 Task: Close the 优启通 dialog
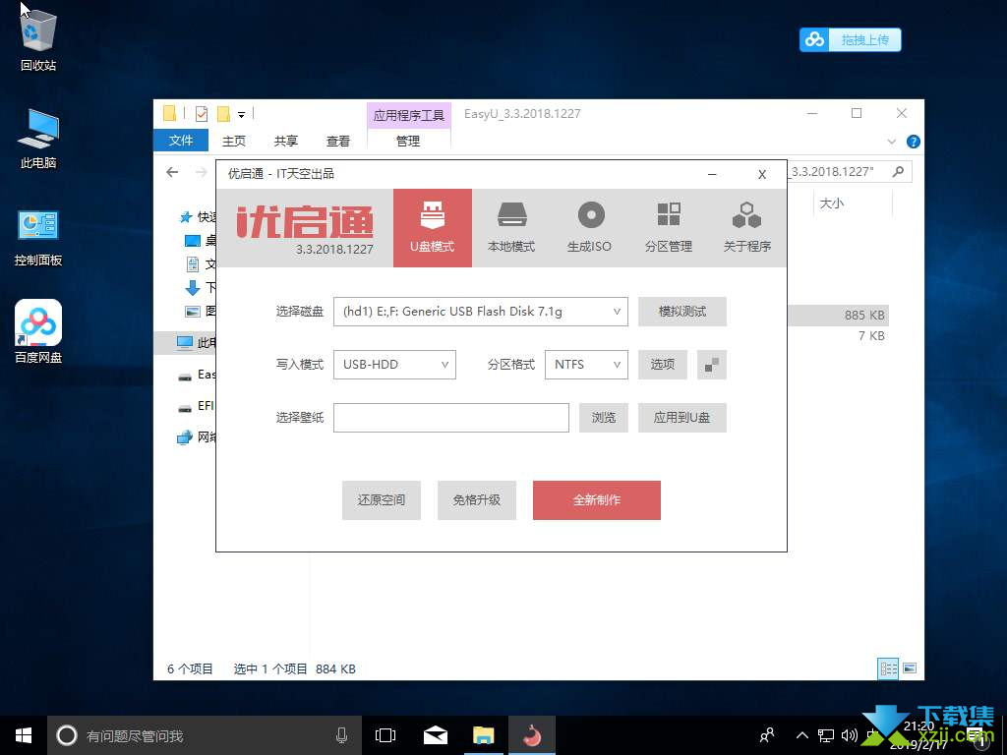pos(762,174)
